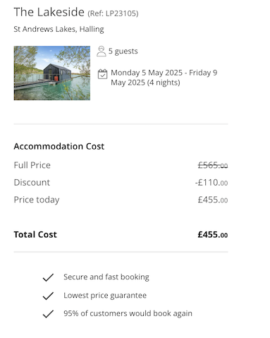The width and height of the screenshot is (270, 338).
Task: Click checkmark beside Lowest price guarantee
Action: [48, 296]
